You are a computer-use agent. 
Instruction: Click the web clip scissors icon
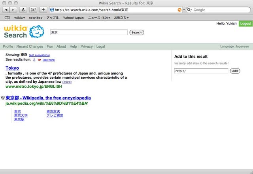pos(33,10)
